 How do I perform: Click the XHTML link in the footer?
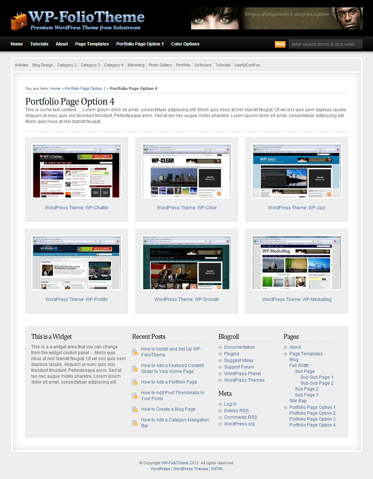[x=217, y=469]
